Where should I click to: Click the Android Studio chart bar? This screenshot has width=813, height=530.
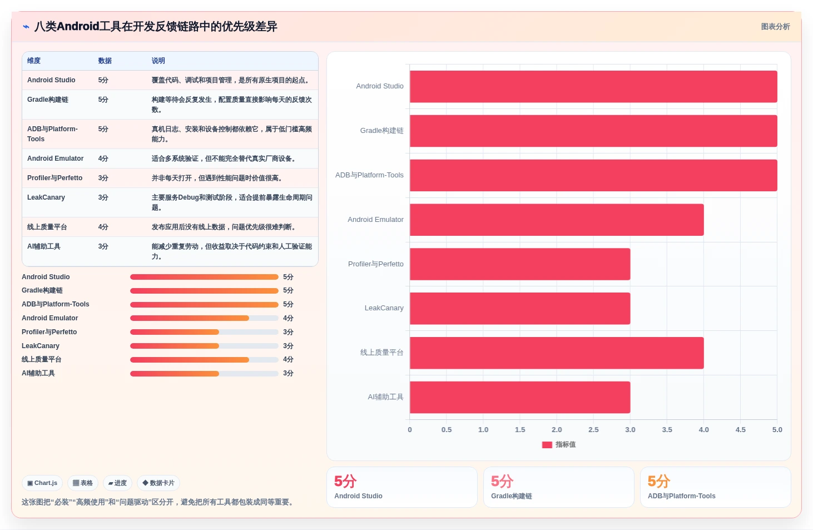point(593,86)
